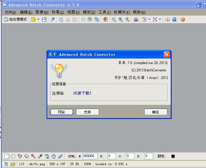This screenshot has height=168, width=206.
Task: Click the rotate icon in toolbar
Action: [144, 19]
